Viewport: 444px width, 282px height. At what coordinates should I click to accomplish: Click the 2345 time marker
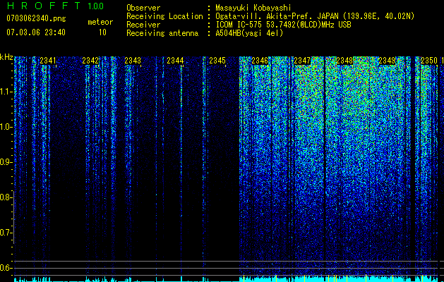[x=217, y=61]
